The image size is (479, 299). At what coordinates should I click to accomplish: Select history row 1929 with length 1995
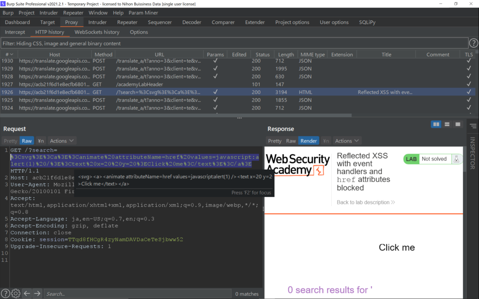[x=238, y=69]
